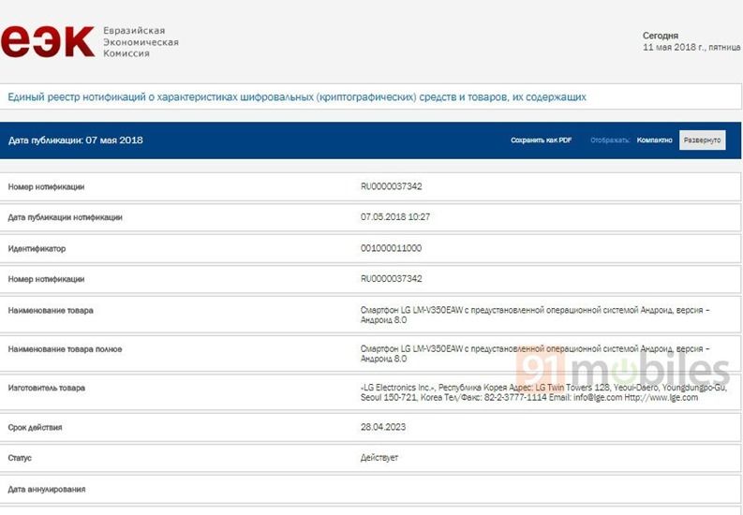Click the date 11 мая 2018 г., пятница
This screenshot has width=743, height=515.
(x=691, y=48)
